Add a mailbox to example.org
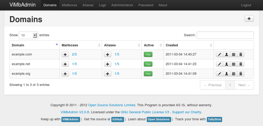This screenshot has width=263, height=126. coord(65,74)
